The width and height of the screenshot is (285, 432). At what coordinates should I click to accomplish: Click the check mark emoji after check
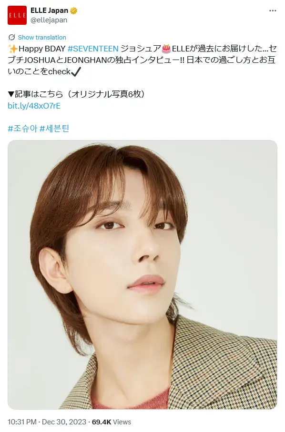(76, 71)
